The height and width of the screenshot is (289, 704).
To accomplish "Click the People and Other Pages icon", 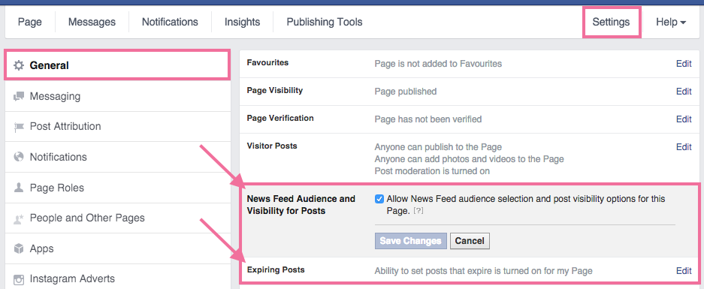I will pos(19,218).
